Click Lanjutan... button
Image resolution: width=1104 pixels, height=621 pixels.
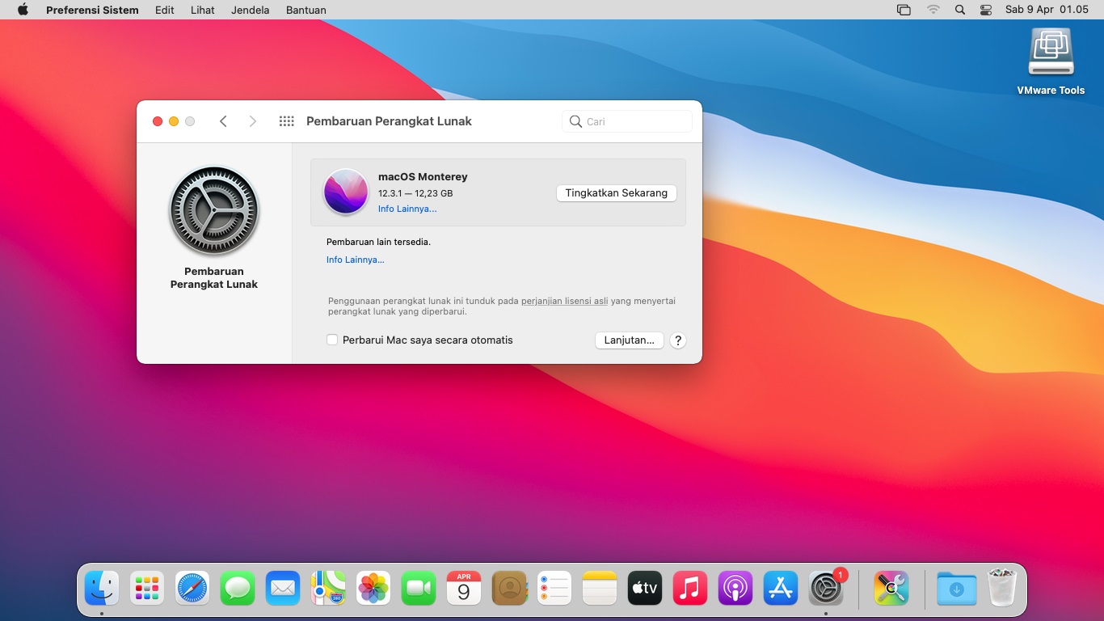click(630, 340)
